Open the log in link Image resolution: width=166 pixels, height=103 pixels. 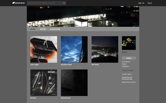click(150, 3)
